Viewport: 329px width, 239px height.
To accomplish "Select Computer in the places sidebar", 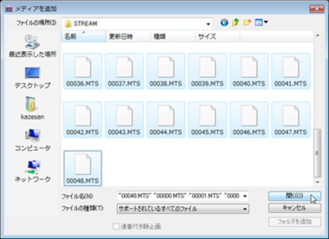I will coord(32,140).
